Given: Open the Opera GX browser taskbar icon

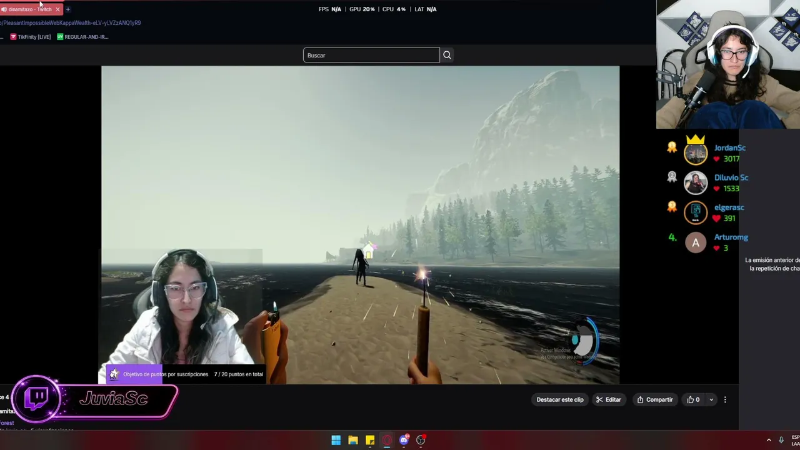Looking at the screenshot, I should pos(387,440).
